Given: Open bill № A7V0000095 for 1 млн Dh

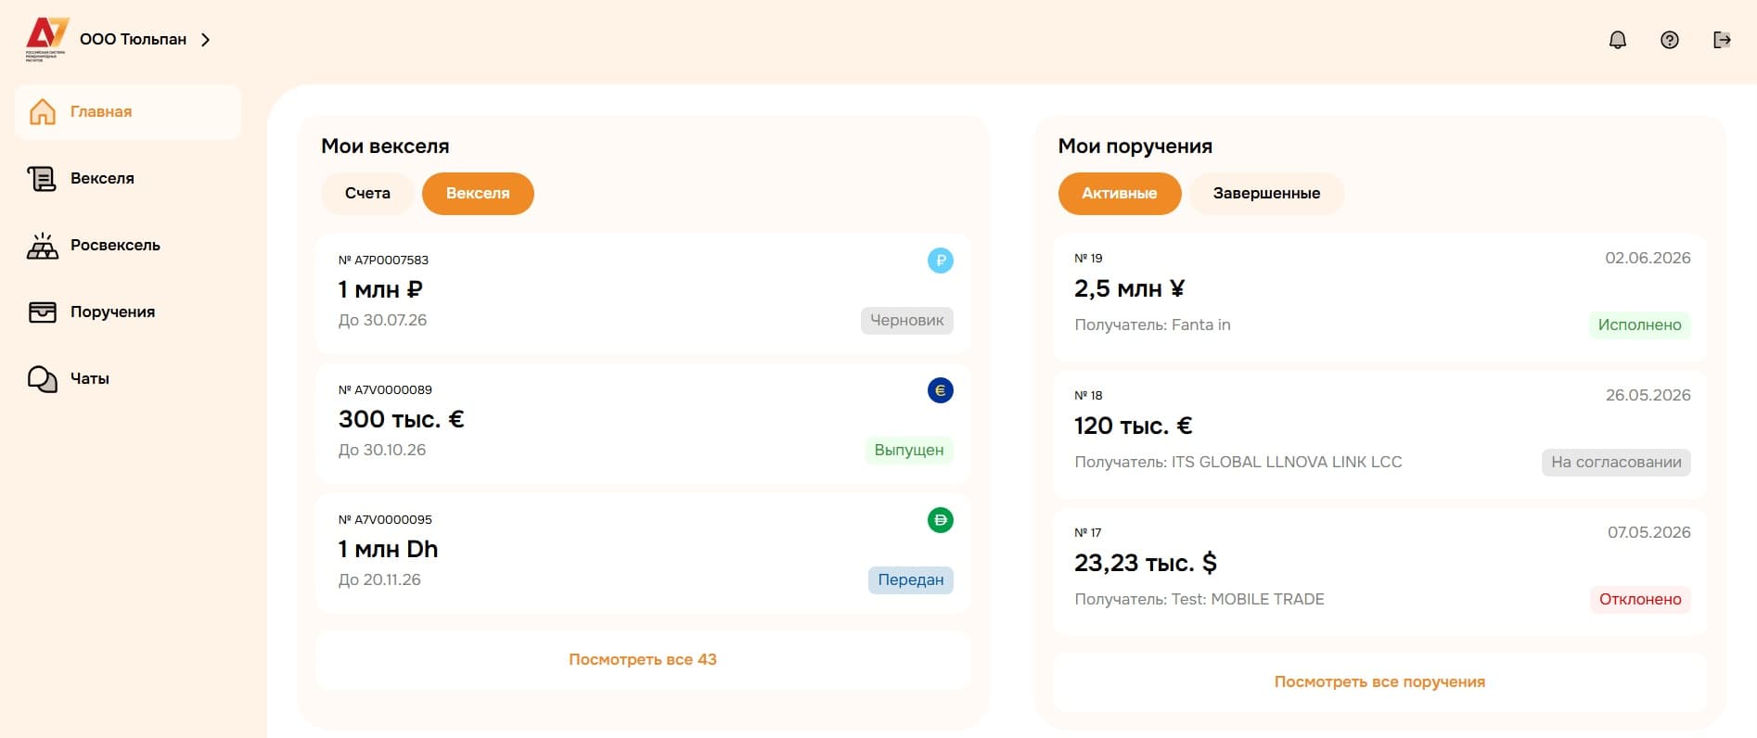Looking at the screenshot, I should (x=643, y=553).
